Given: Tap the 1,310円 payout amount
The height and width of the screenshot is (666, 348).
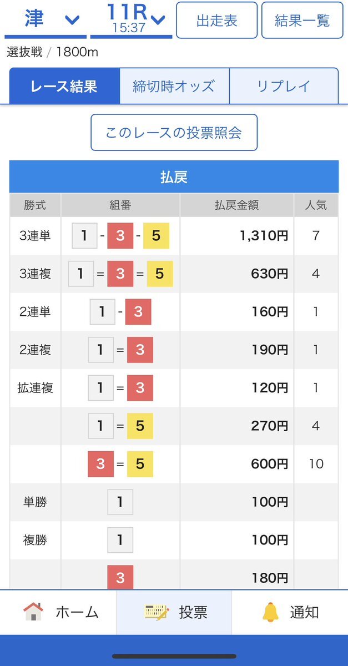Looking at the screenshot, I should (x=264, y=236).
